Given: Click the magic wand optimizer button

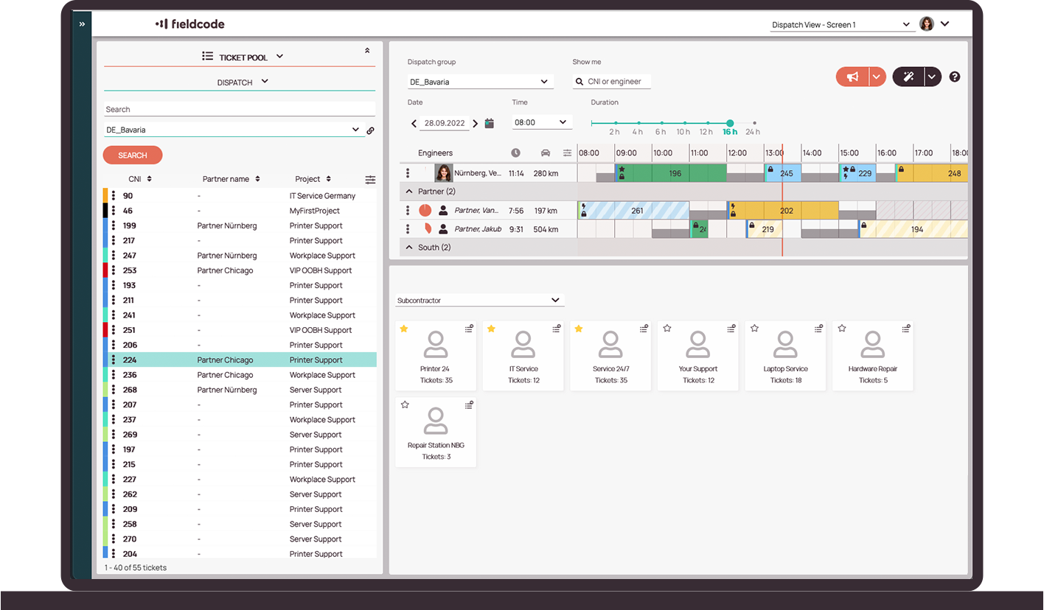Looking at the screenshot, I should [908, 77].
